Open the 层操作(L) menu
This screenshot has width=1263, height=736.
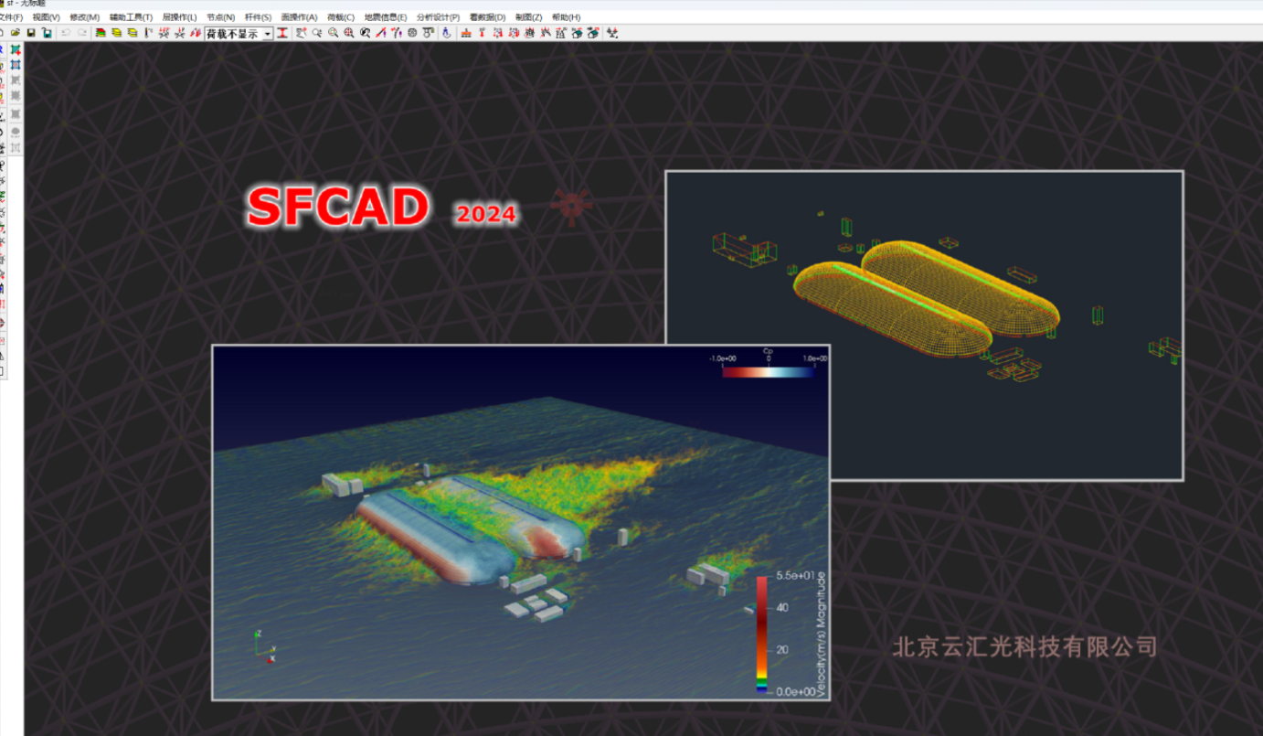pyautogui.click(x=179, y=17)
